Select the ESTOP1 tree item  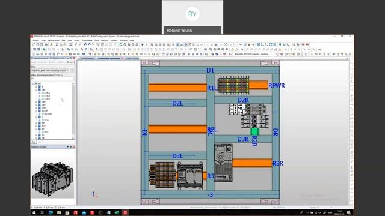(x=48, y=114)
